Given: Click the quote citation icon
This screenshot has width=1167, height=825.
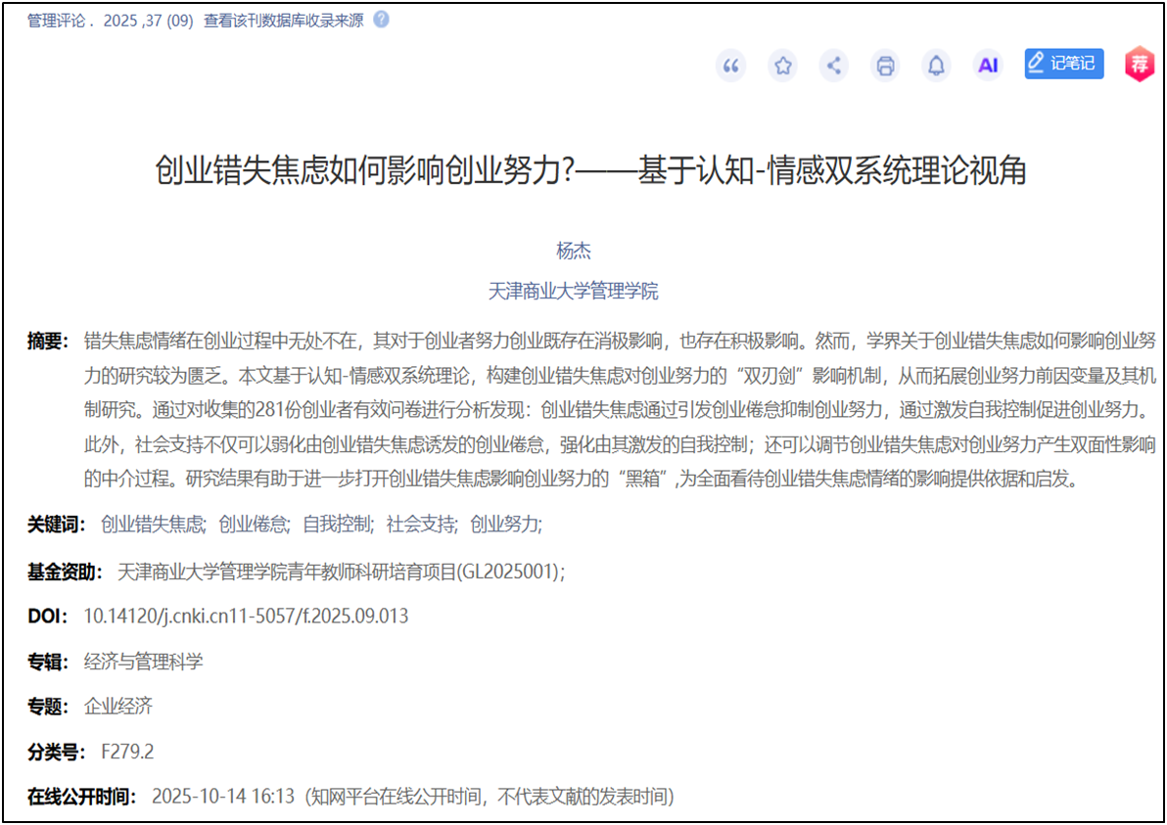Looking at the screenshot, I should [730, 66].
